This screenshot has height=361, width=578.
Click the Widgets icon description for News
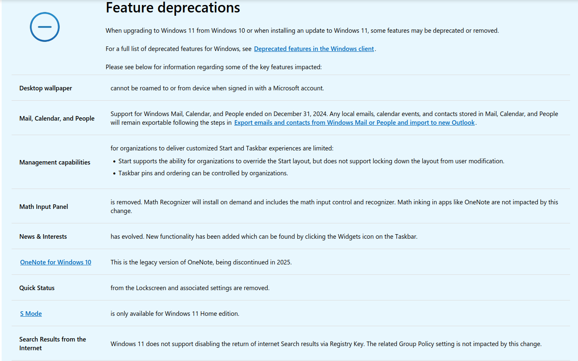[x=264, y=237]
